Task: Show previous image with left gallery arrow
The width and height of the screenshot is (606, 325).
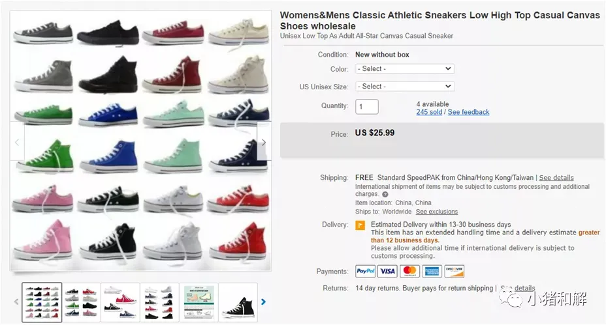Action: 17,142
